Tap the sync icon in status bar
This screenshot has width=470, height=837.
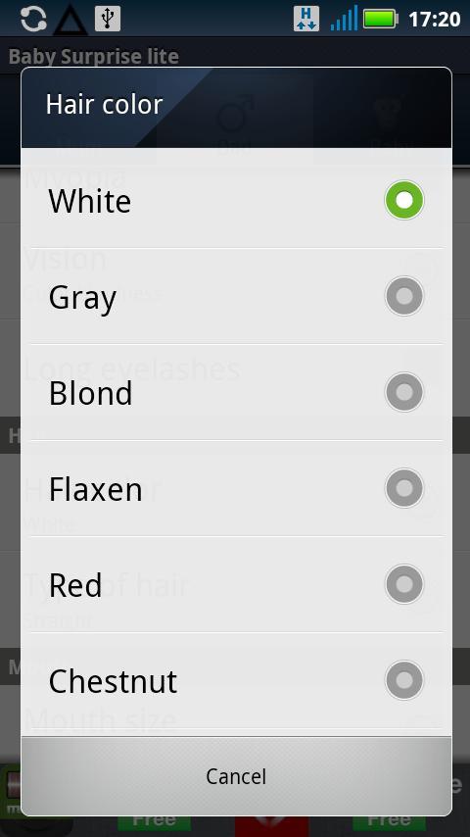coord(33,19)
